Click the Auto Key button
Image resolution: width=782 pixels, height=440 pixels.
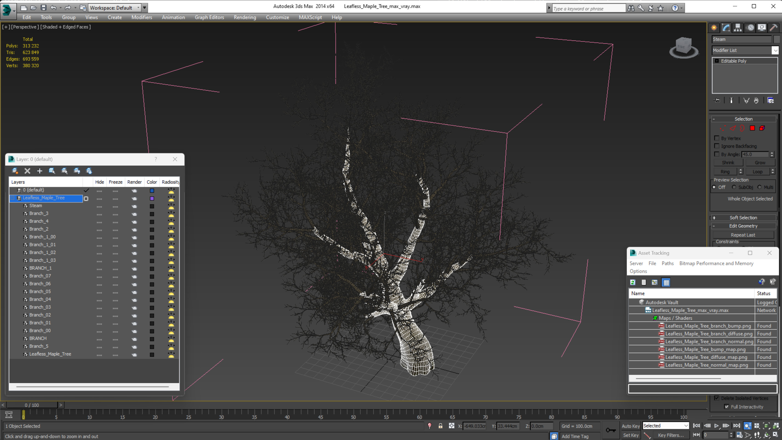click(630, 426)
